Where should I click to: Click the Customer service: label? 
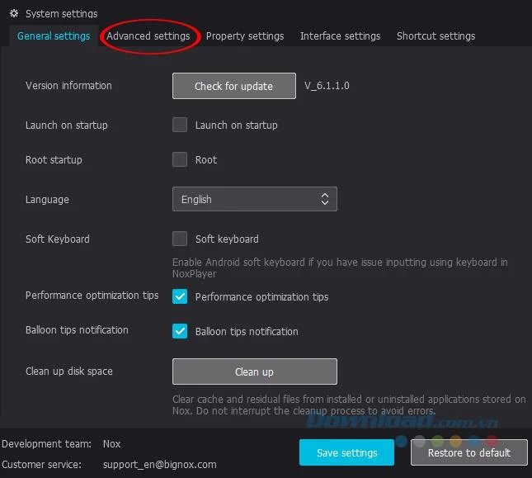[x=41, y=465]
